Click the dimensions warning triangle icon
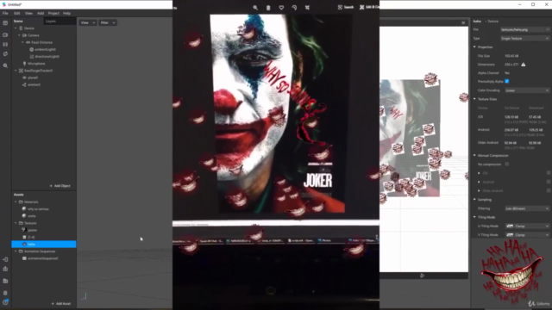552x310 pixels. [x=524, y=65]
